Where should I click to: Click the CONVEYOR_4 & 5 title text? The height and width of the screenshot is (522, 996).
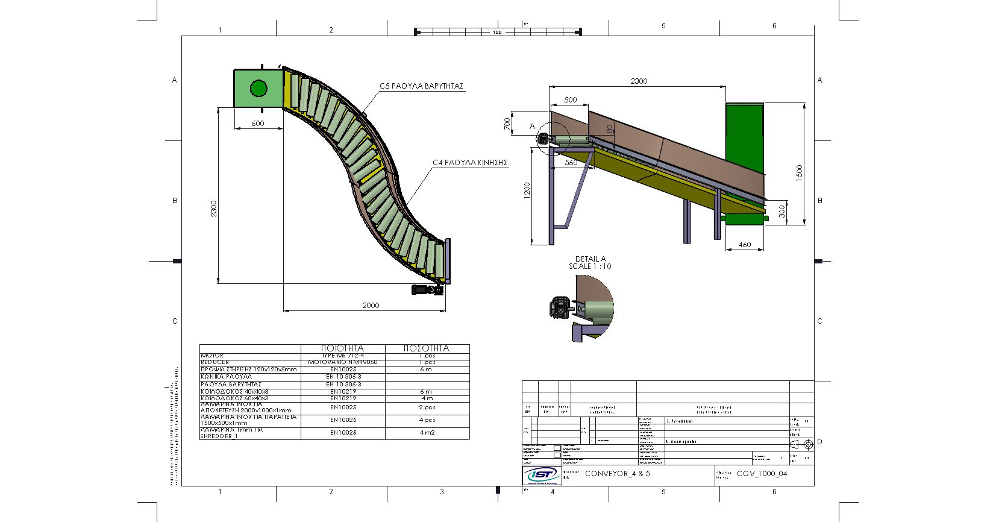point(617,474)
